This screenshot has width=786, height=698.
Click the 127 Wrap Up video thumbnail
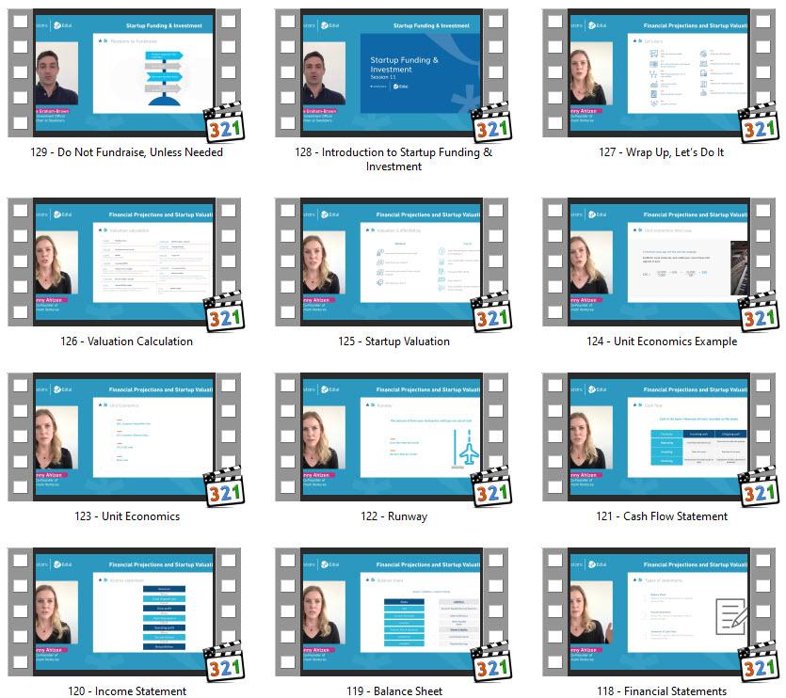coord(659,72)
